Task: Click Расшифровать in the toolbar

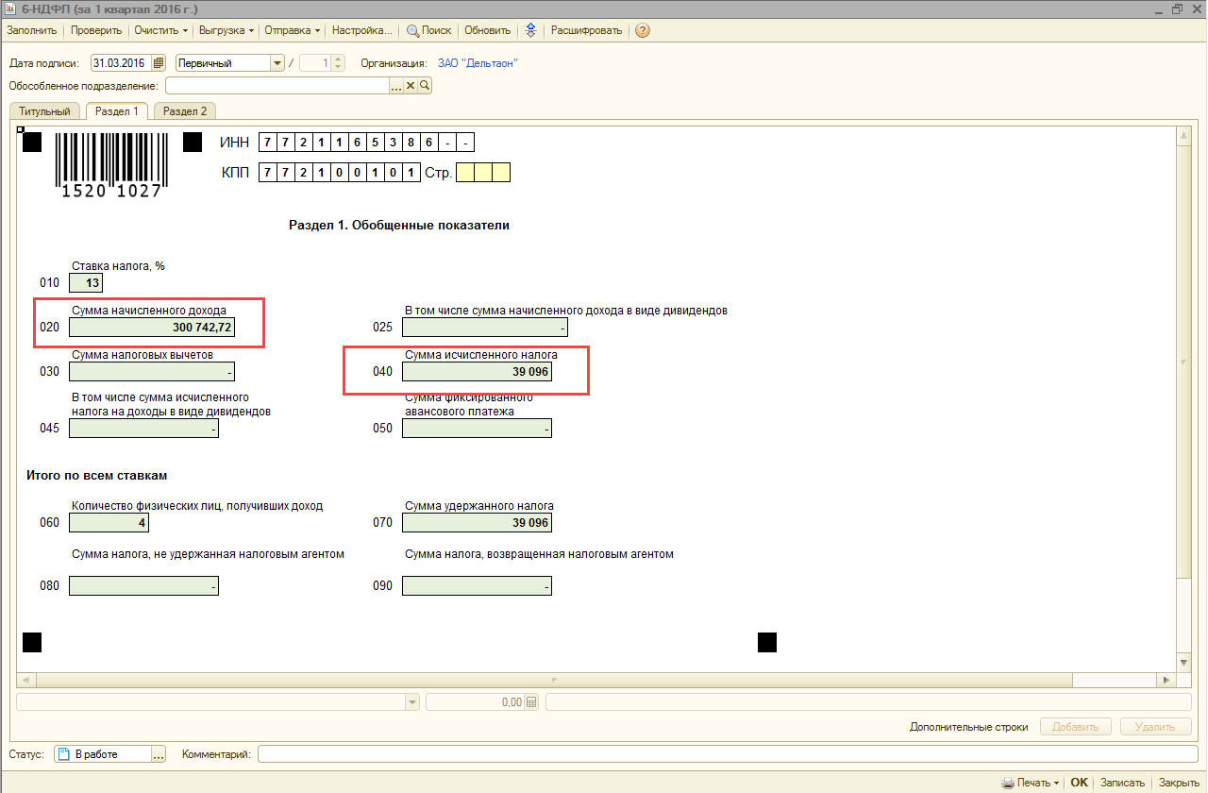Action: coord(587,30)
